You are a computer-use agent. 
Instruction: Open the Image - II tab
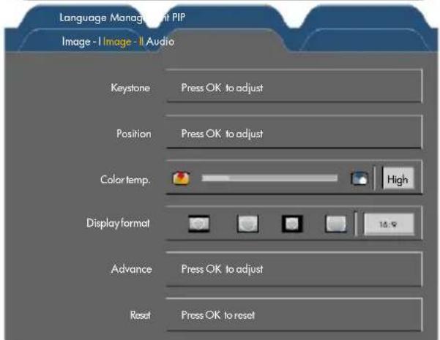[123, 42]
